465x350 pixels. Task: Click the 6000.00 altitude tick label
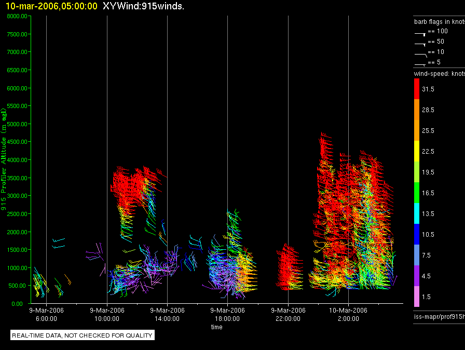17,88
